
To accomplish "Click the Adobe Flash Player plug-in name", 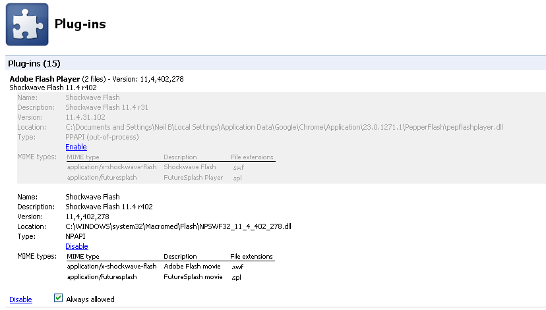I will [x=44, y=79].
